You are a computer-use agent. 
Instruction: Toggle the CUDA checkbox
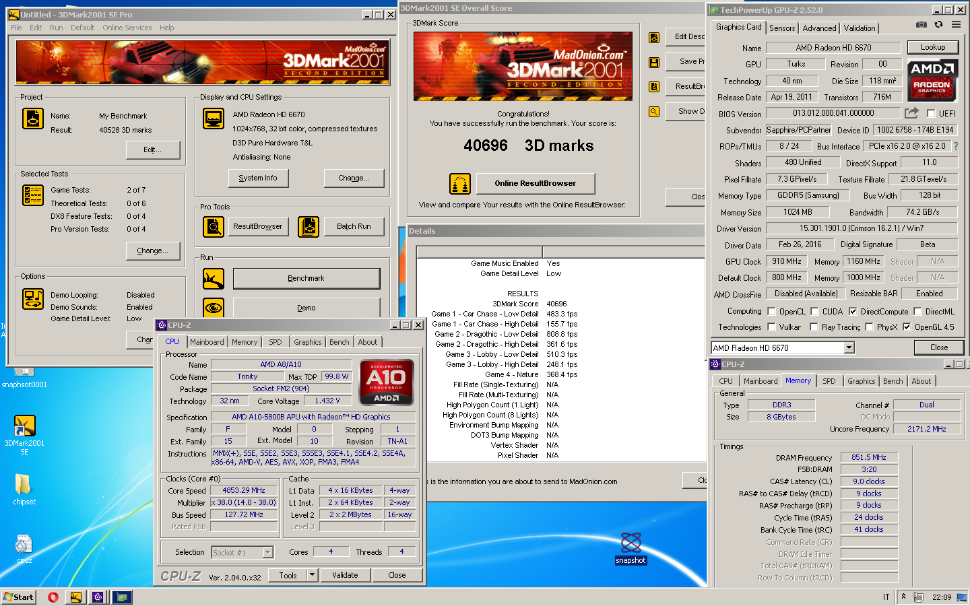point(815,312)
